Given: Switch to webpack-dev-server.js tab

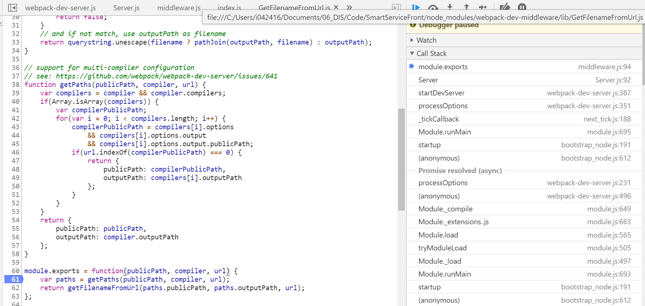Looking at the screenshot, I should coord(60,8).
